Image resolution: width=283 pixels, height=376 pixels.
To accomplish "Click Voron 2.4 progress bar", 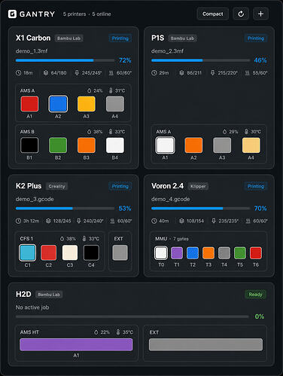I will pyautogui.click(x=201, y=208).
